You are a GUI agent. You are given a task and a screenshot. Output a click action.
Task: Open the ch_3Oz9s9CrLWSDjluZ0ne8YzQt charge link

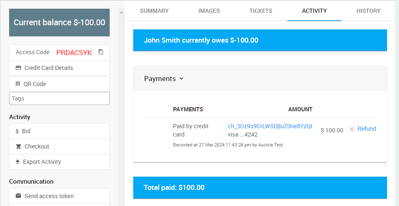[270, 126]
